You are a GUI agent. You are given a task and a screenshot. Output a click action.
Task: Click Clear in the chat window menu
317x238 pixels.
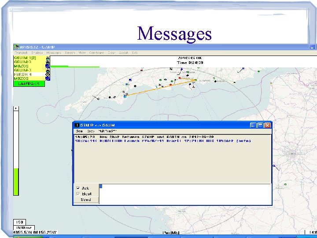(x=79, y=131)
